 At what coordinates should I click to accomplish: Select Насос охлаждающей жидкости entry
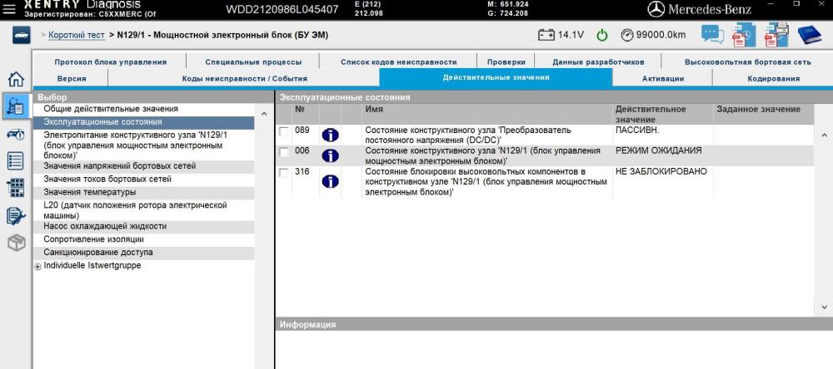143,226
